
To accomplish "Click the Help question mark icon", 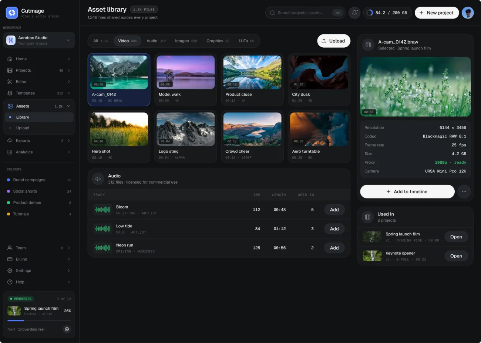I will (10, 282).
